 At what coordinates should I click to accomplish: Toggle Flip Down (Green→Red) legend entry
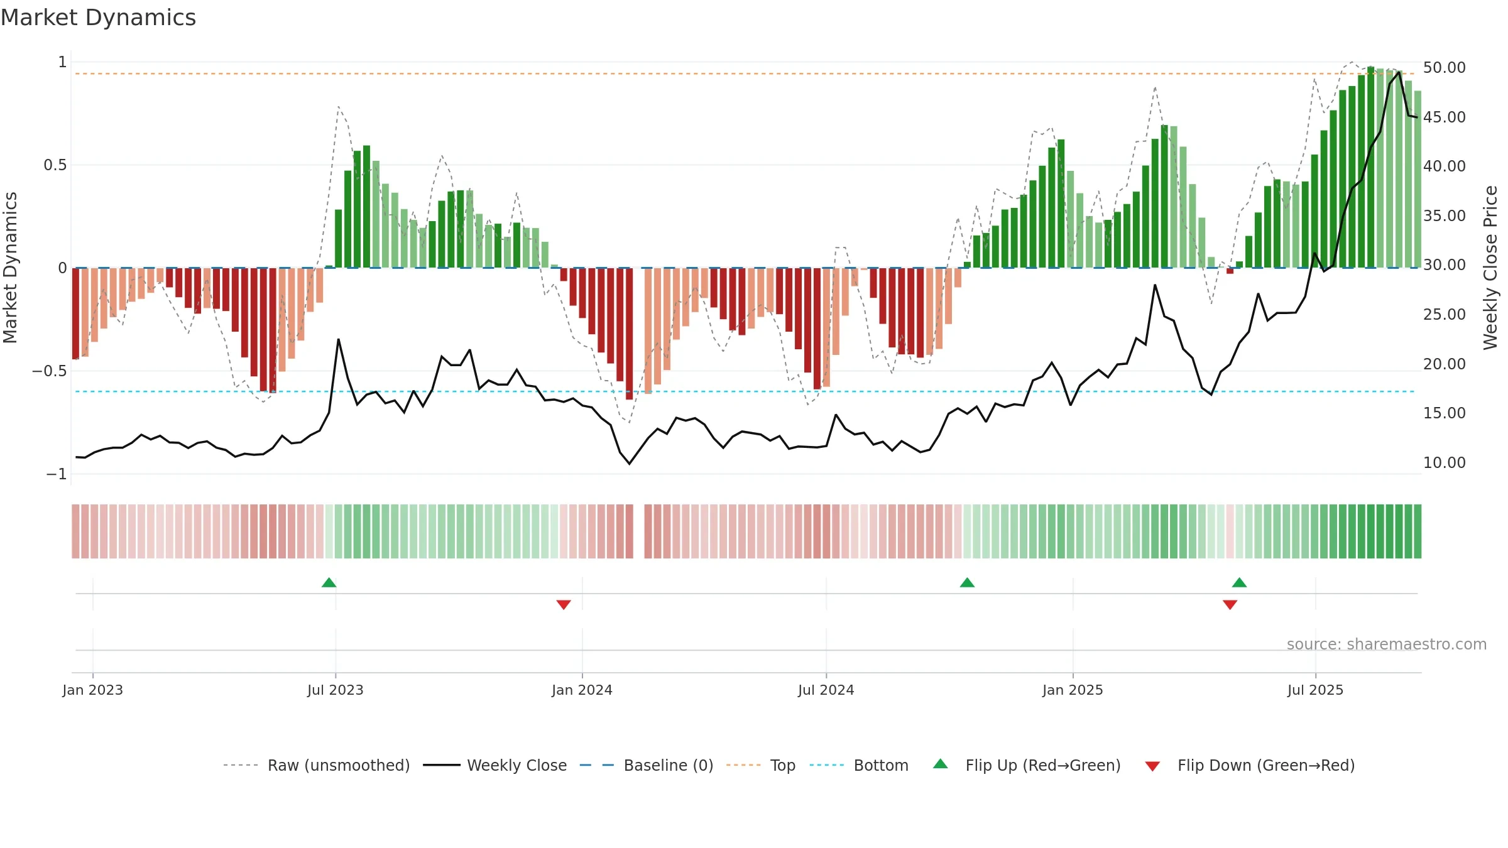(1250, 765)
